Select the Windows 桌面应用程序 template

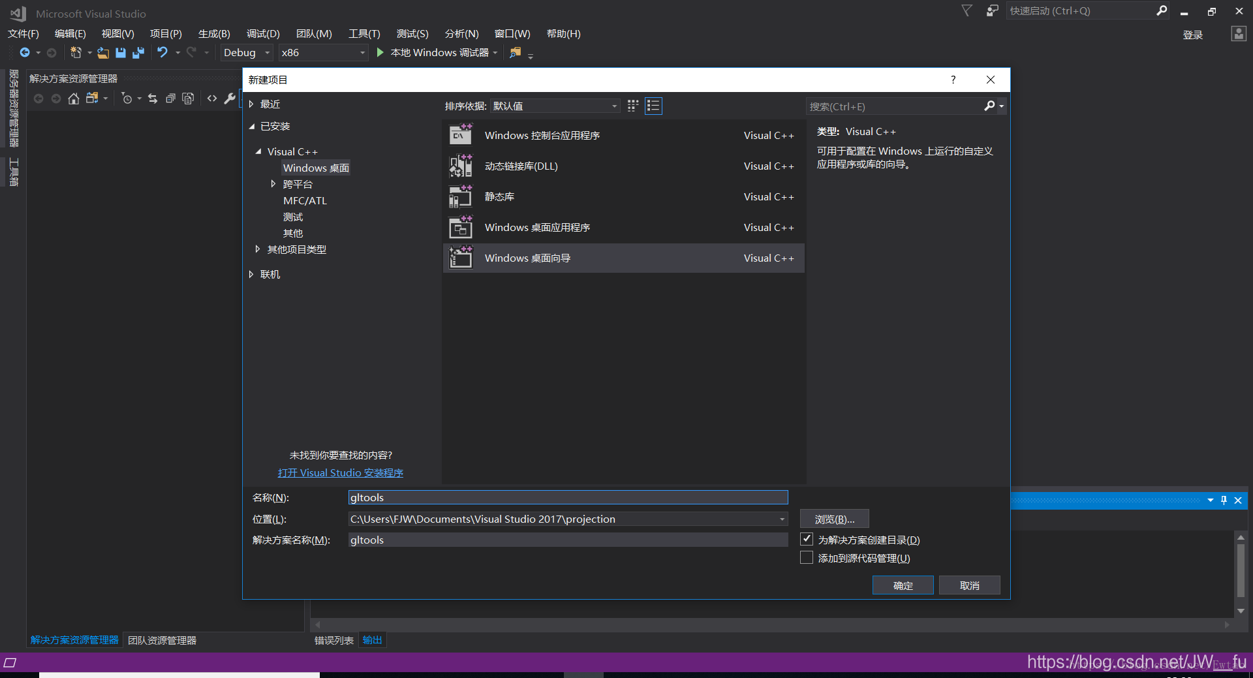pyautogui.click(x=623, y=228)
